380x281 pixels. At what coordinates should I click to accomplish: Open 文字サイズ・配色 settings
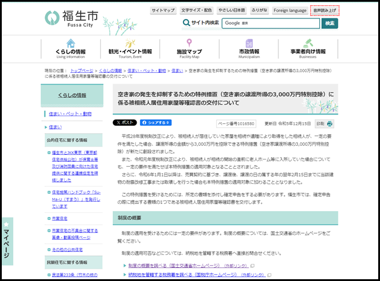tap(197, 11)
